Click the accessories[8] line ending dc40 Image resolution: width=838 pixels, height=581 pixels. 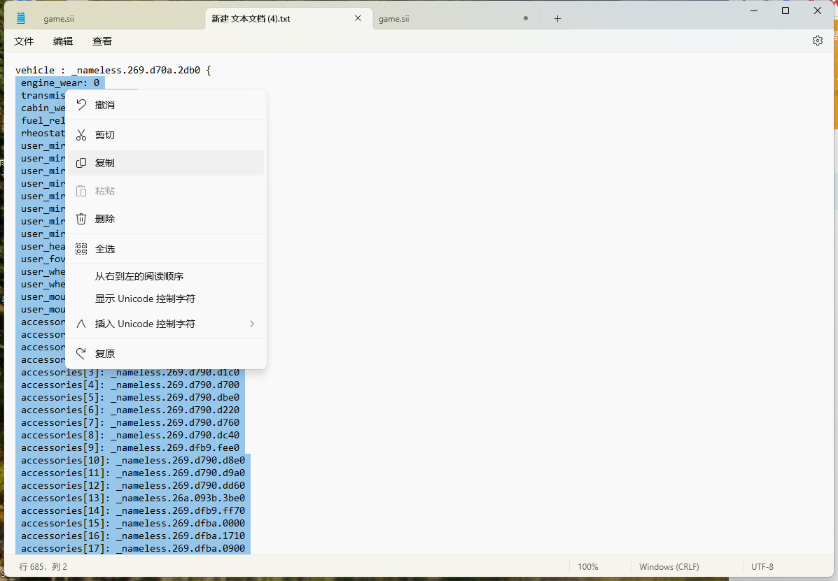pos(130,435)
